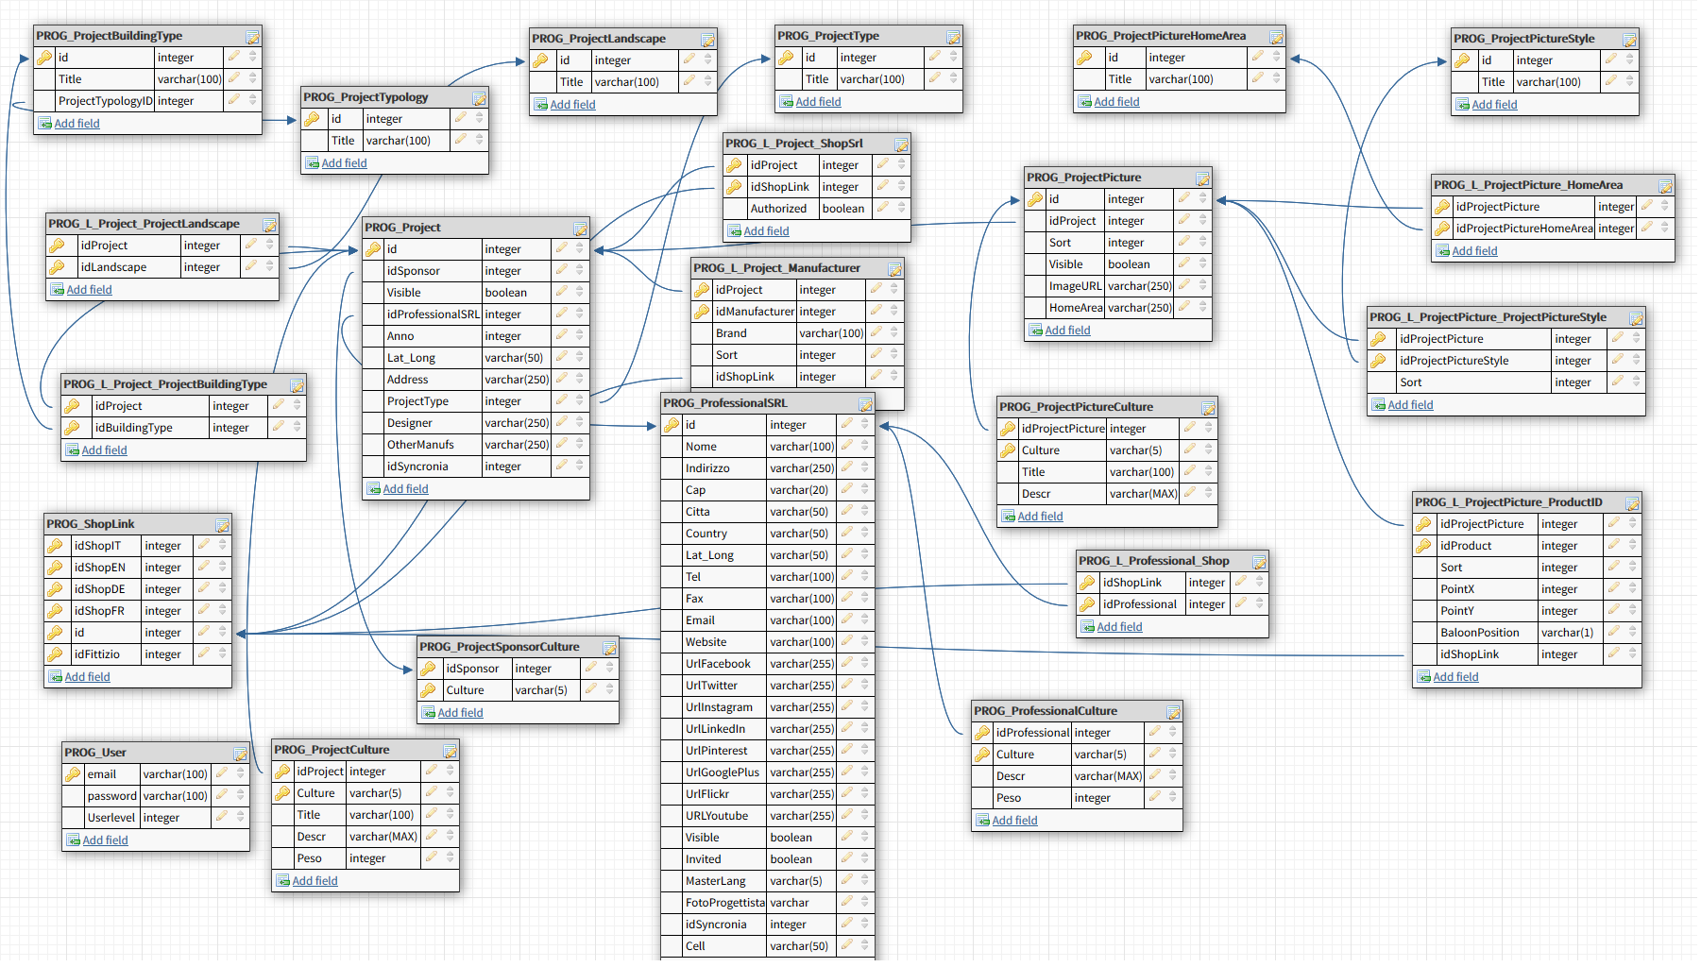The image size is (1701, 967).
Task: Open table settings icon for PROG_ProfessionalSRL
Action: [865, 404]
